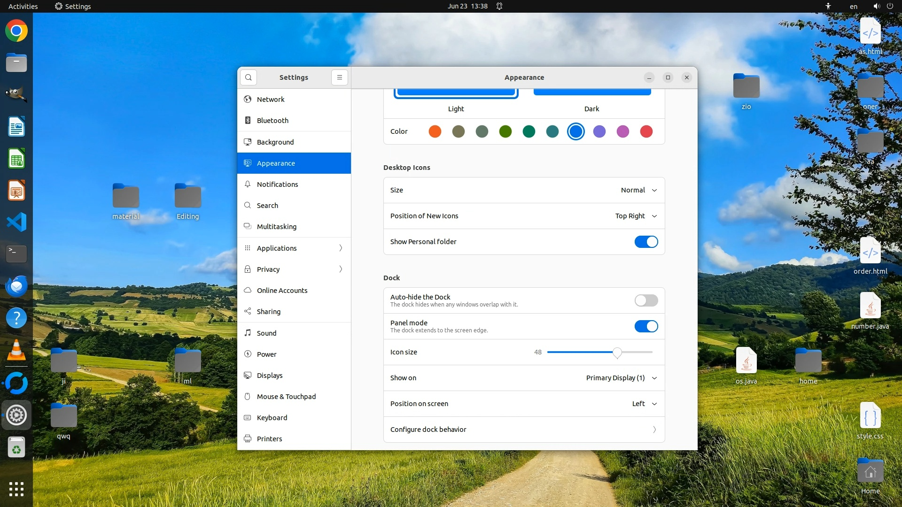Click the search icon in Settings header
This screenshot has height=507, width=902.
[248, 77]
